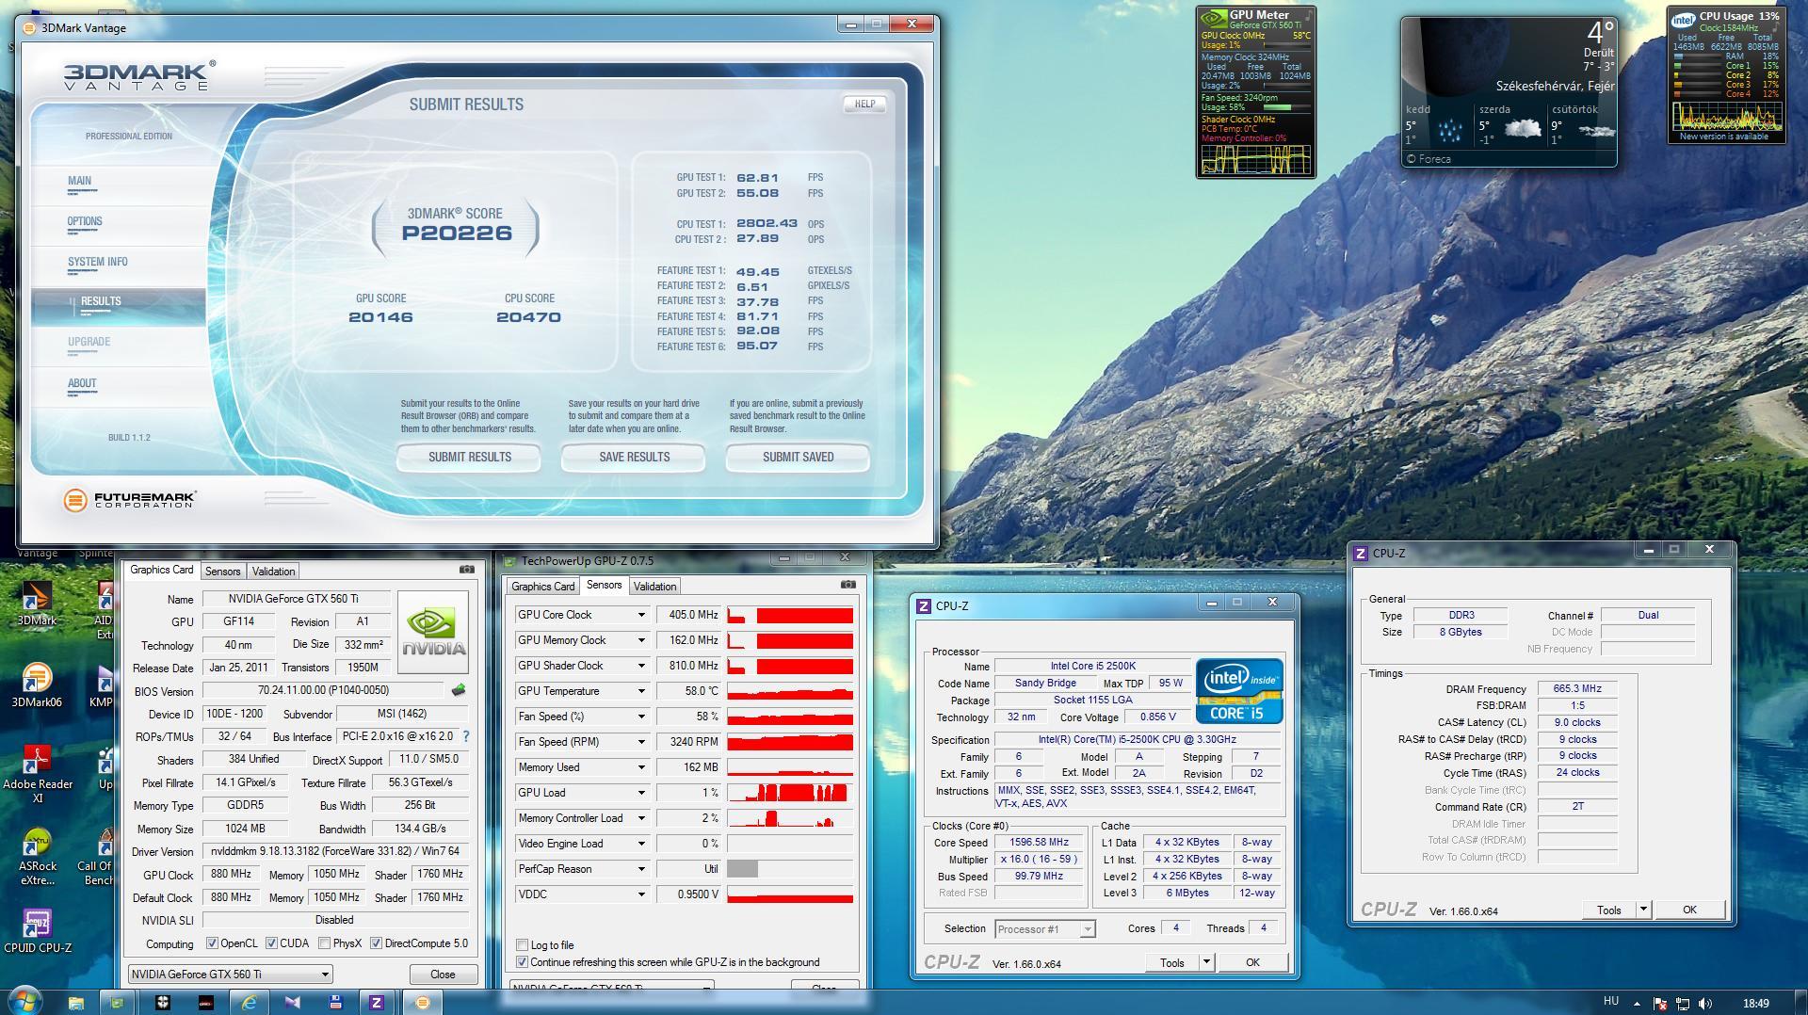Click the BIOS save chip icon in GPU-Z
Viewport: 1808px width, 1015px height.
click(459, 690)
